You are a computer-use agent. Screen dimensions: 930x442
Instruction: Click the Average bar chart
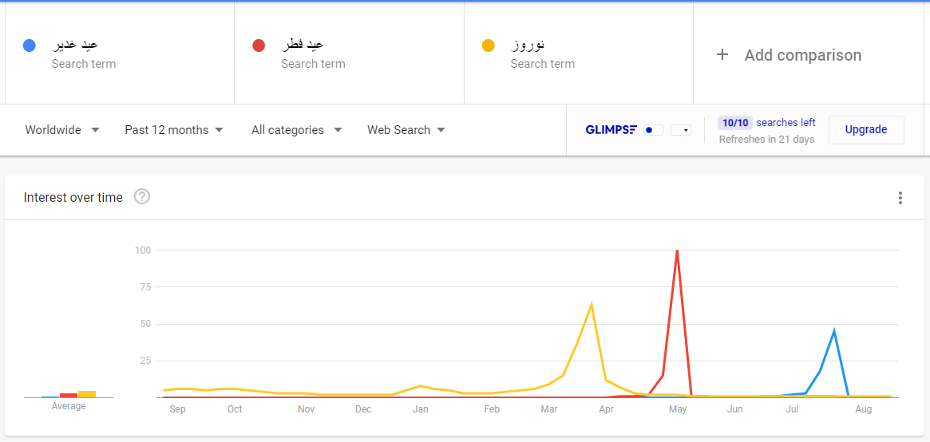(69, 393)
